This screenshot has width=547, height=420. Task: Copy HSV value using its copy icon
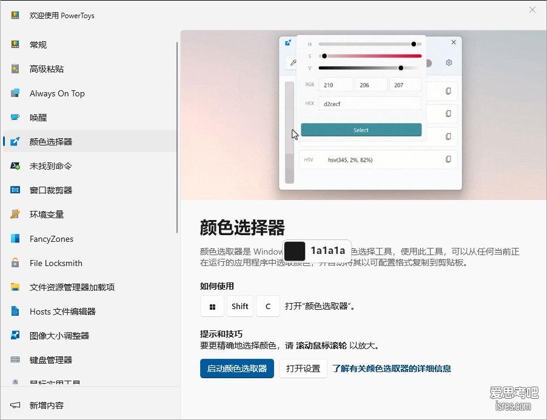(x=448, y=159)
